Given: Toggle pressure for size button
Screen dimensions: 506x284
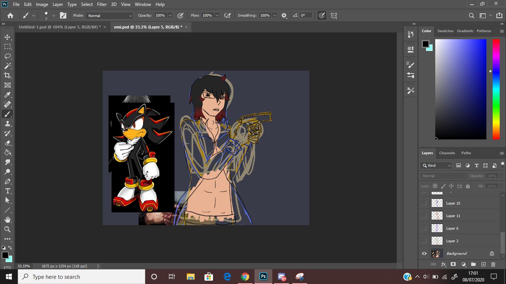Looking at the screenshot, I should [x=322, y=16].
